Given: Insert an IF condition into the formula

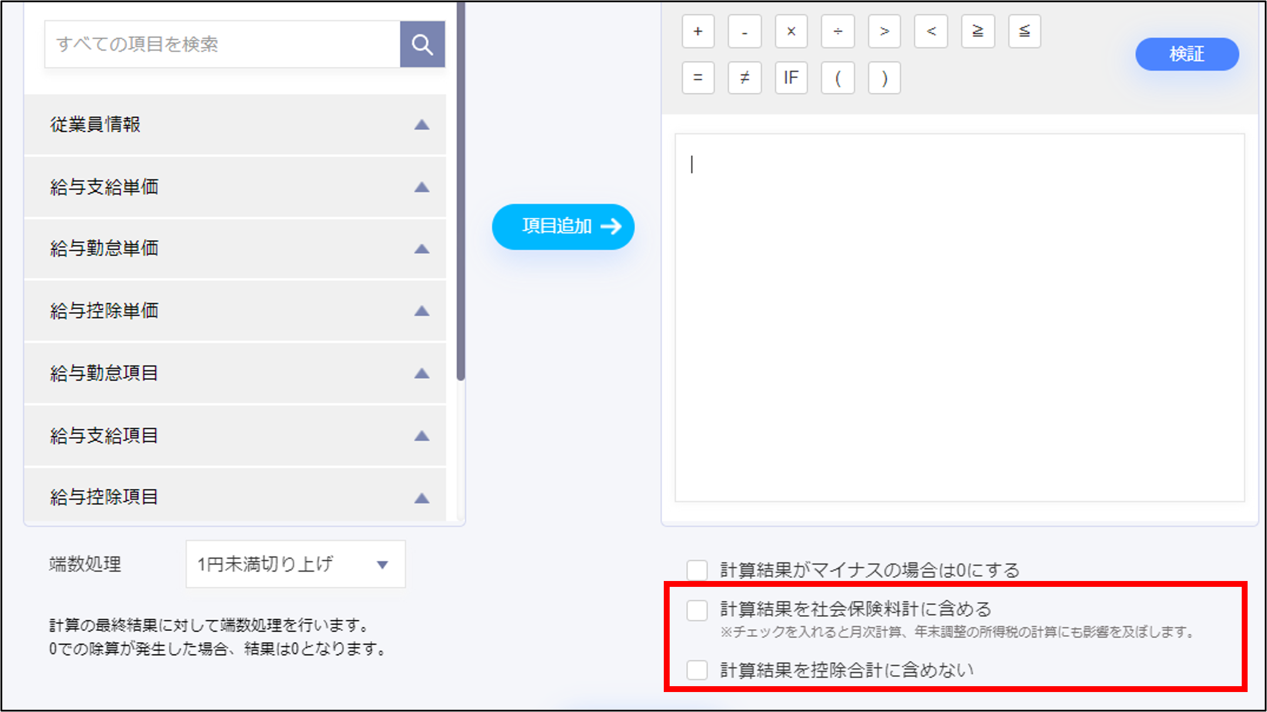Looking at the screenshot, I should (x=791, y=78).
